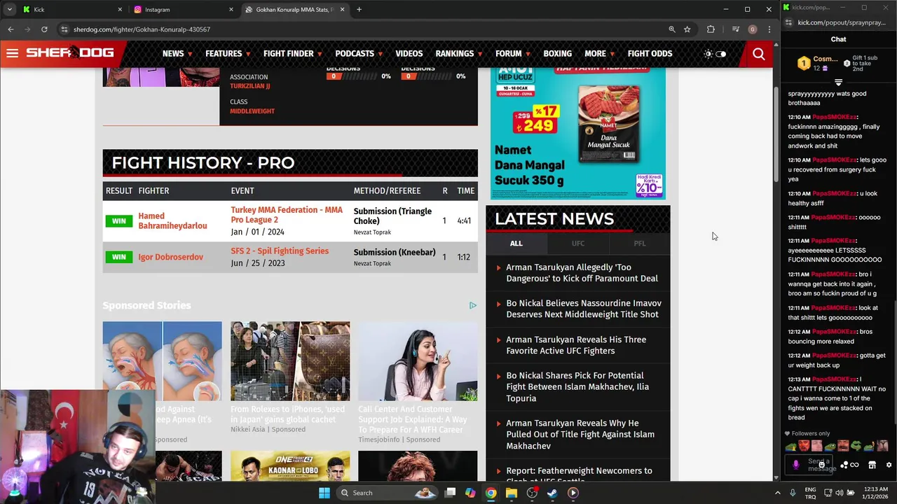Image resolution: width=897 pixels, height=504 pixels.
Task: Select the UFC news tab
Action: click(577, 244)
